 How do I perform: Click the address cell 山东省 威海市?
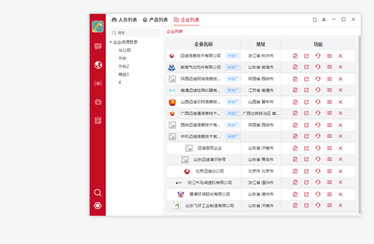tap(261, 68)
